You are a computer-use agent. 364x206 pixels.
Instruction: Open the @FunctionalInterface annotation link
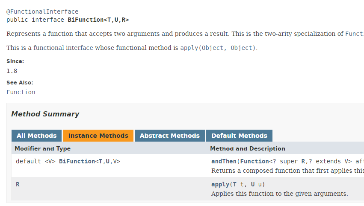[42, 12]
